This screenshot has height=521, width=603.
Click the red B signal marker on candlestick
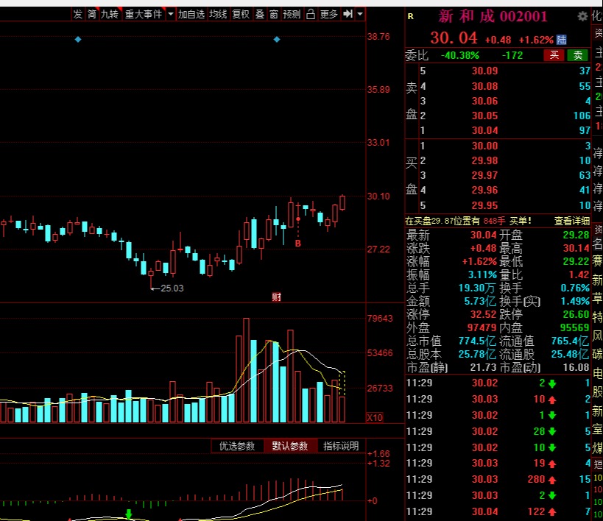pyautogui.click(x=298, y=244)
